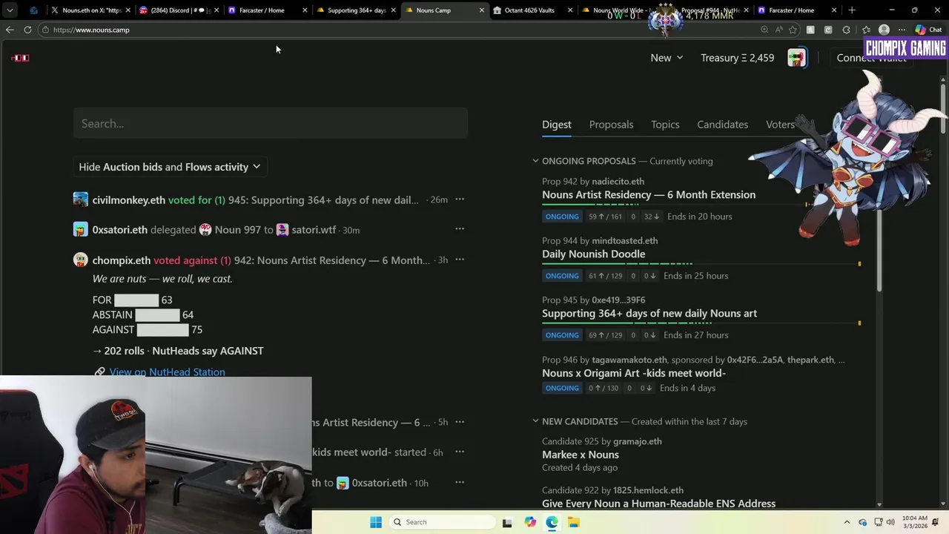Switch to the Nouns.eth on X browser tab
The image size is (949, 534).
90,10
